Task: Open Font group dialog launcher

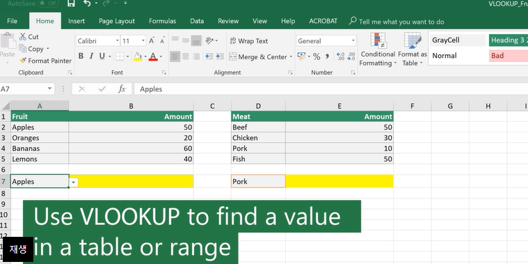Action: pos(164,72)
